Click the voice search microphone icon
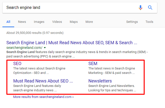 pyautogui.click(x=141, y=7)
